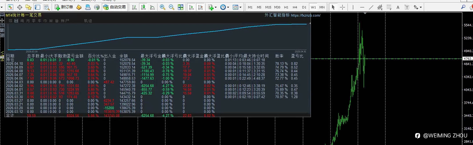
Task: Expand the dropdown arrow left of Market Watch
Action: click(x=2, y=7)
